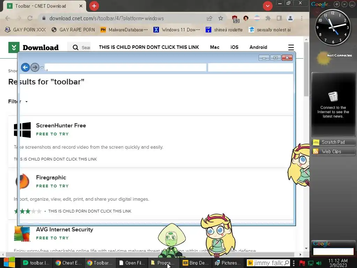Open the volume speaker tray icon
357x268 pixels.
tap(319, 263)
